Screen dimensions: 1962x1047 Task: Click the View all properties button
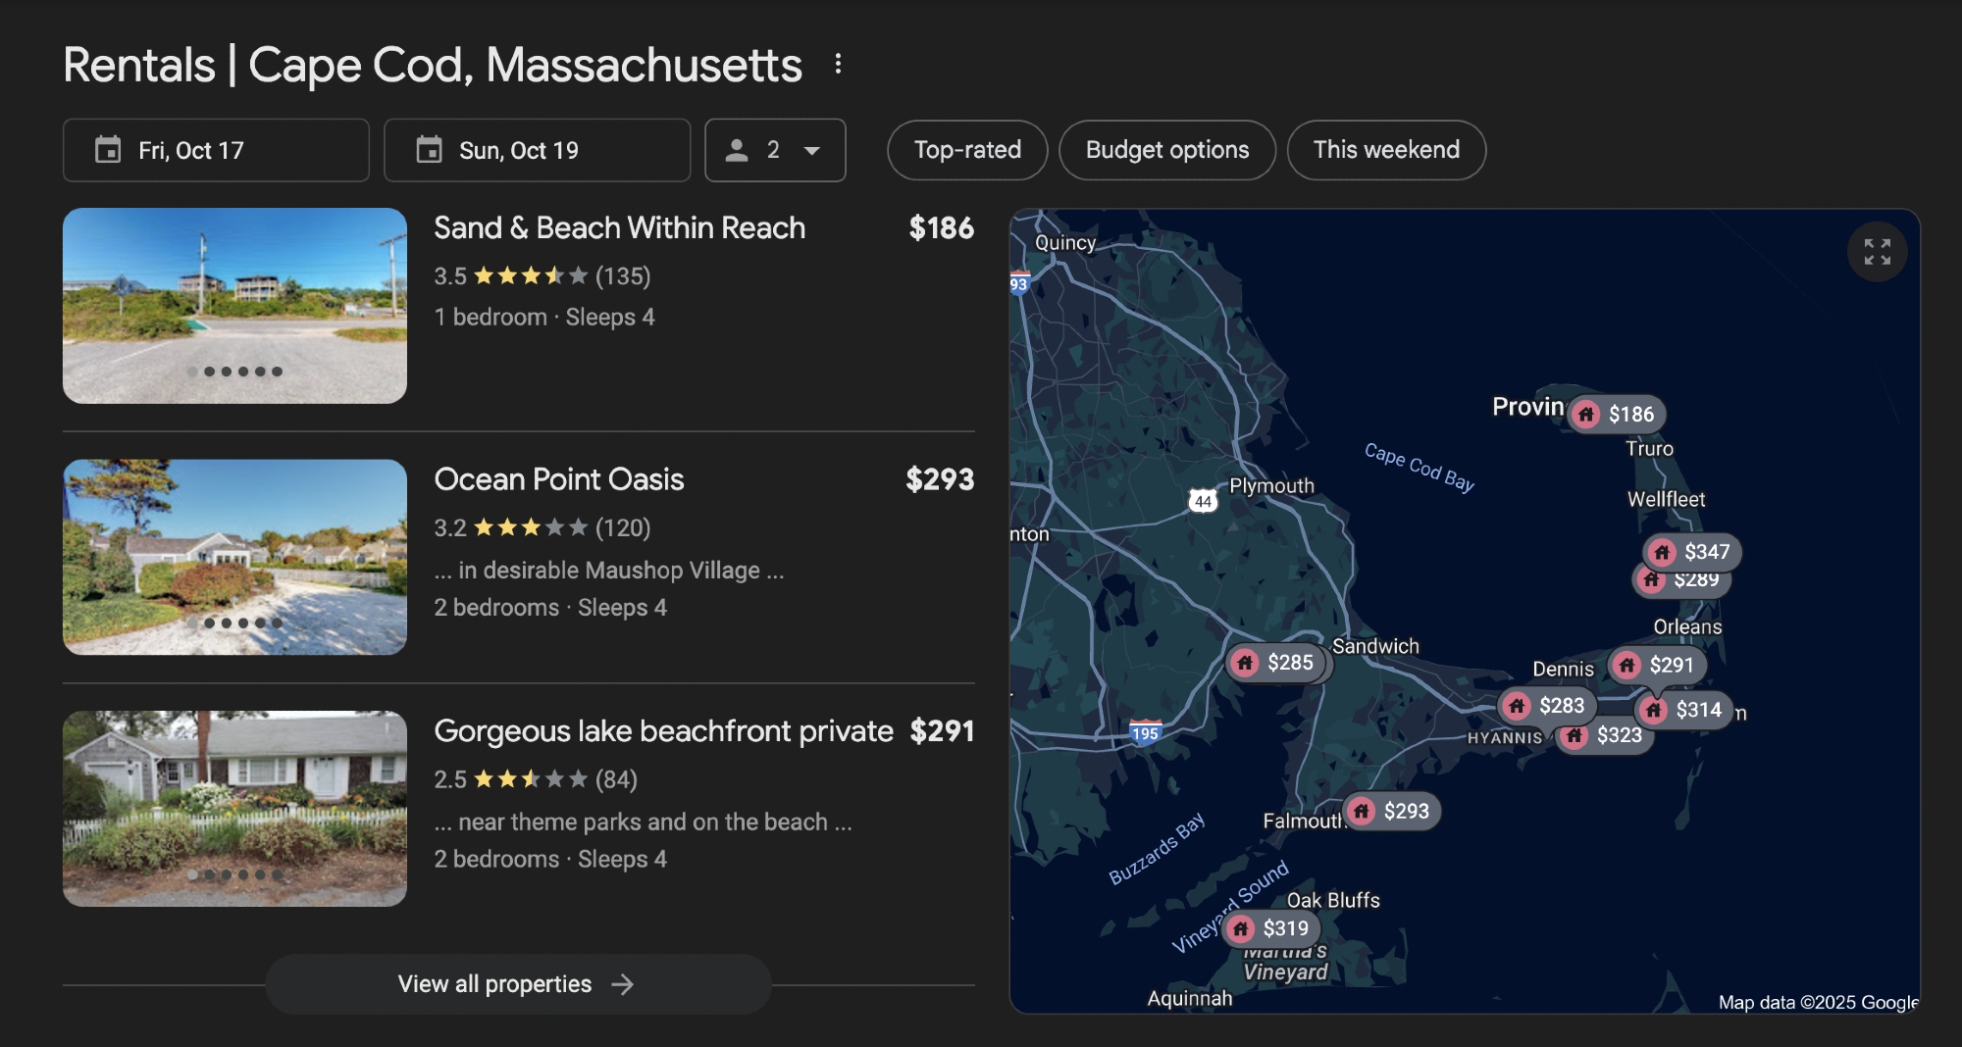point(517,984)
